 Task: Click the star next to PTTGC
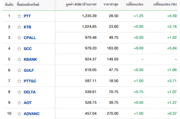19,81
